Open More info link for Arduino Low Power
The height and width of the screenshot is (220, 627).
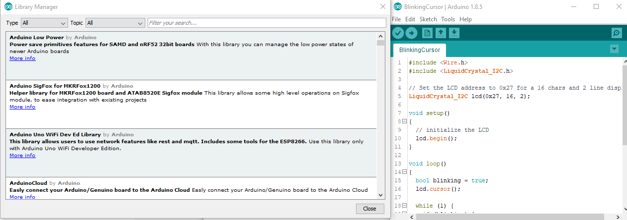pos(22,58)
